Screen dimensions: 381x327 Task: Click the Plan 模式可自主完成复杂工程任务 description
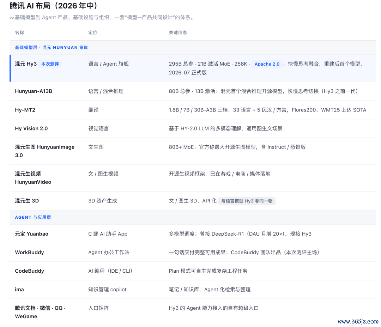click(208, 271)
